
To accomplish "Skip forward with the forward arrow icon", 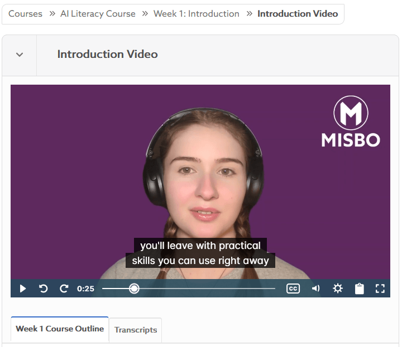I will (x=64, y=289).
